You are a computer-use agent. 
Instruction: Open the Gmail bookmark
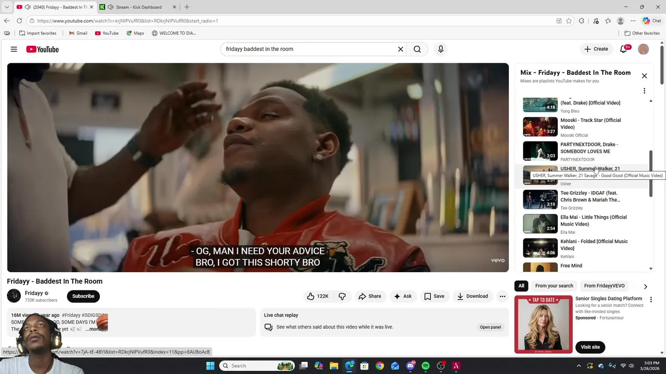click(78, 33)
